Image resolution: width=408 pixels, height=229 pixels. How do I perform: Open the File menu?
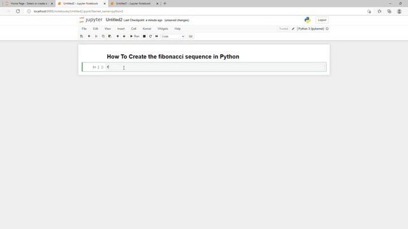coord(84,29)
